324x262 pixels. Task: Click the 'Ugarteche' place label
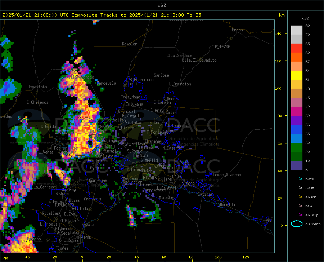[97, 181]
